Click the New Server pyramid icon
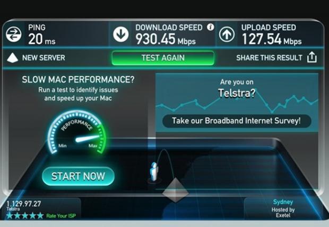This screenshot has height=227, width=329. click(12, 58)
